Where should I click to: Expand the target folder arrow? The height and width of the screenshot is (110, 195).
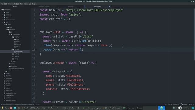[x=3, y=74]
